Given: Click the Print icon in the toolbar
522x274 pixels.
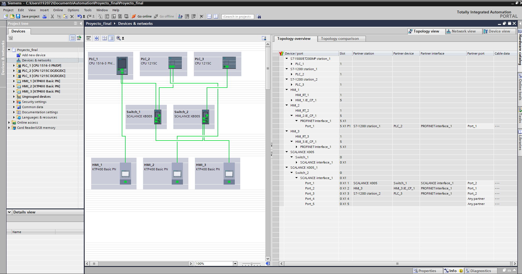Looking at the screenshot, I should pos(45,16).
